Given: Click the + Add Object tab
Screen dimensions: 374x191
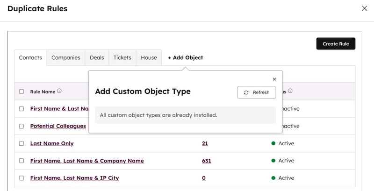Looking at the screenshot, I should coord(185,58).
